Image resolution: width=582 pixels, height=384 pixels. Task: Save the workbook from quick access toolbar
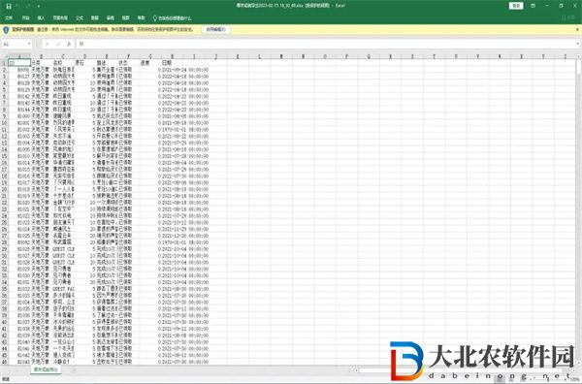pos(9,6)
